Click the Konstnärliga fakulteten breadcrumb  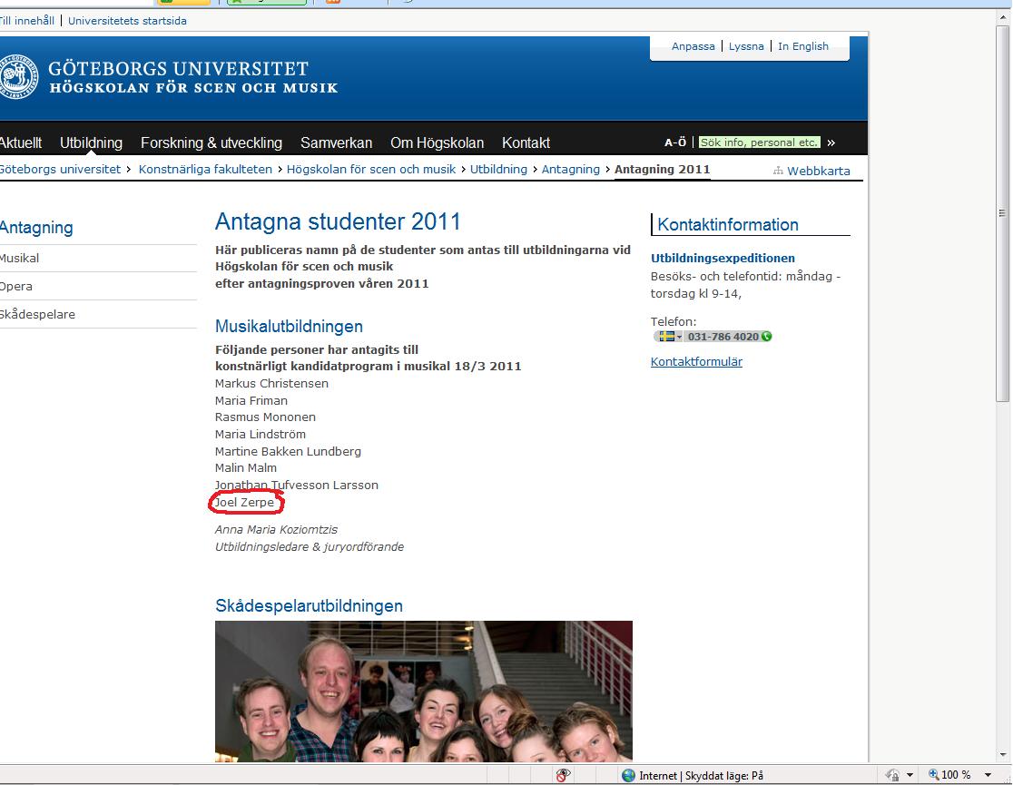coord(205,170)
